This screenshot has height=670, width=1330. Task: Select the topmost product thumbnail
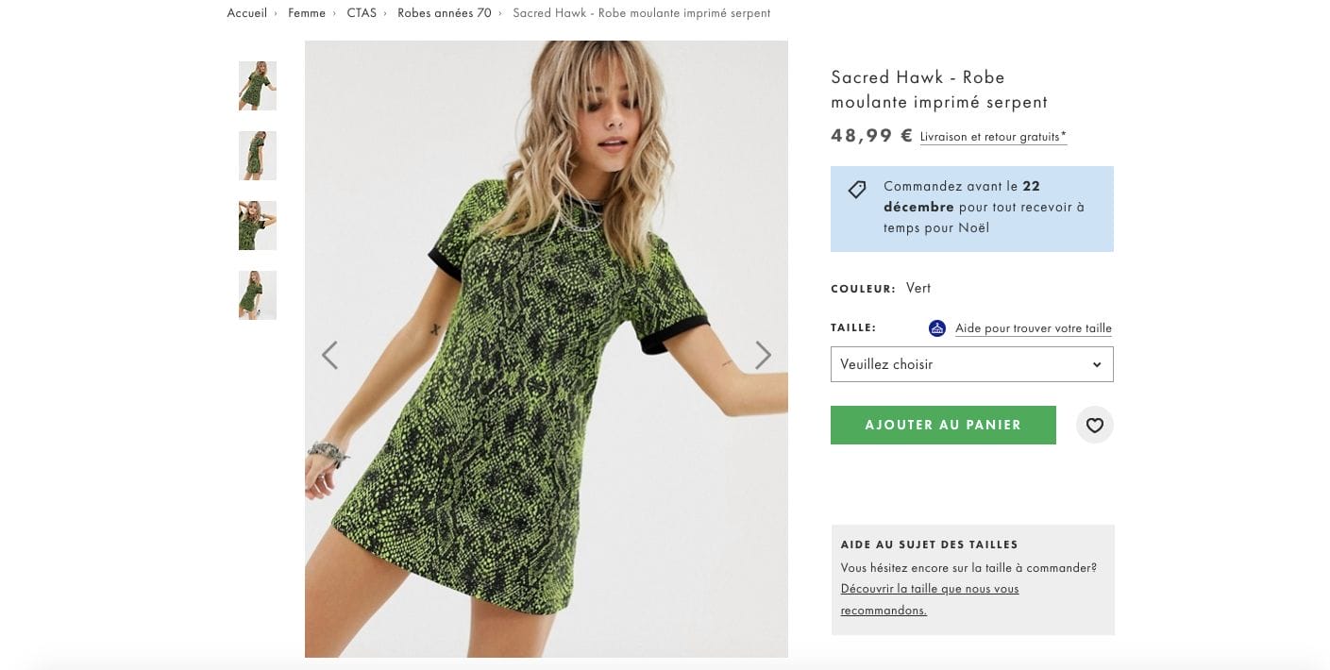(257, 86)
